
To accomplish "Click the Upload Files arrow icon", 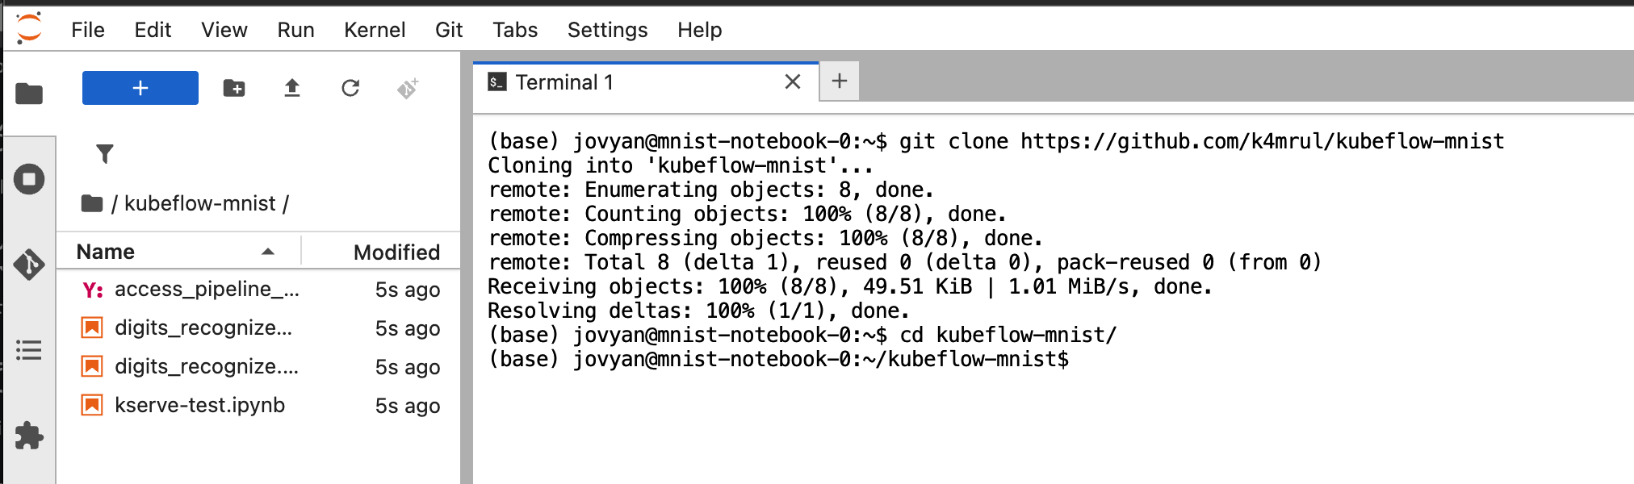I will 292,88.
